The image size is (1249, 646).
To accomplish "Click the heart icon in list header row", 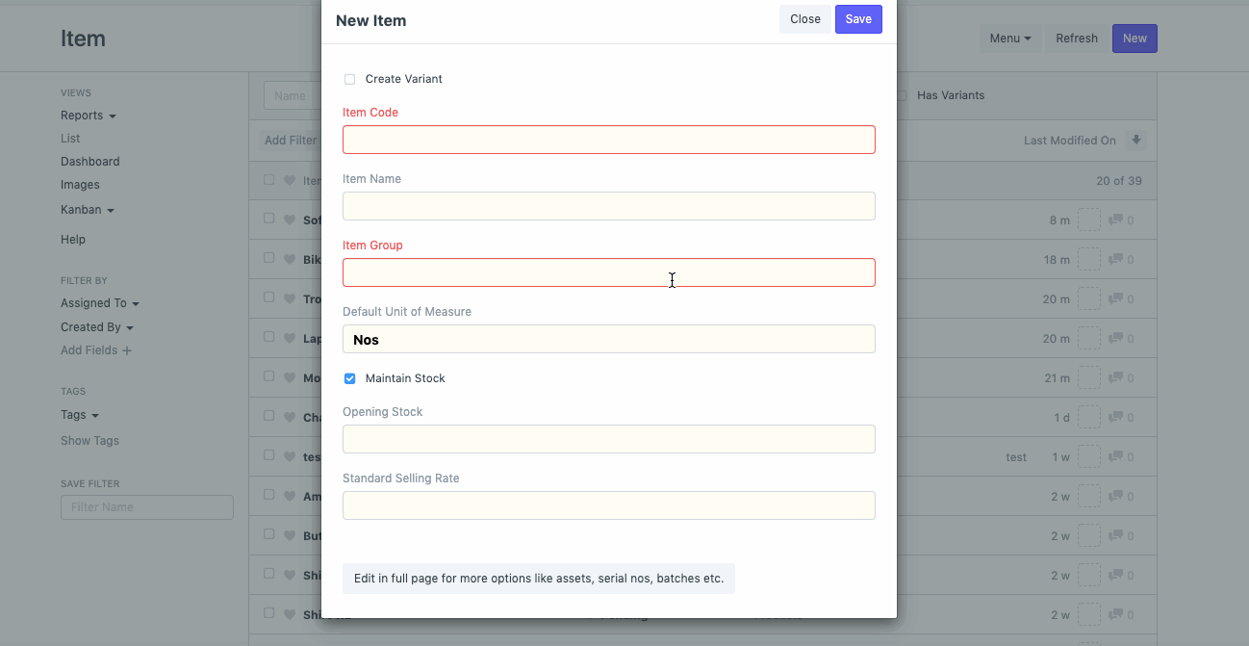I will click(x=289, y=181).
